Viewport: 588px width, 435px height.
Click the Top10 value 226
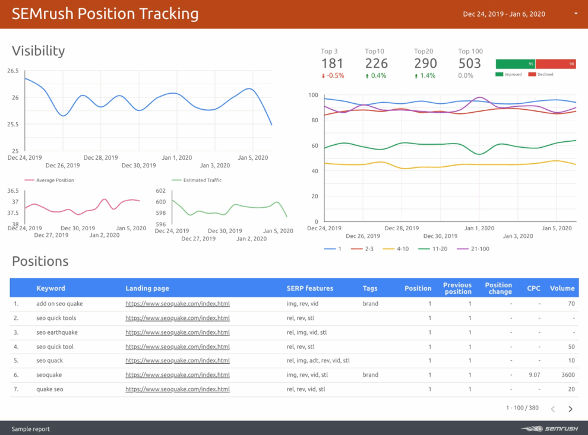pos(377,63)
